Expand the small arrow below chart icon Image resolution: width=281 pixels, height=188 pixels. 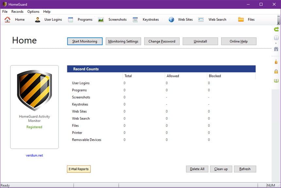[276, 43]
